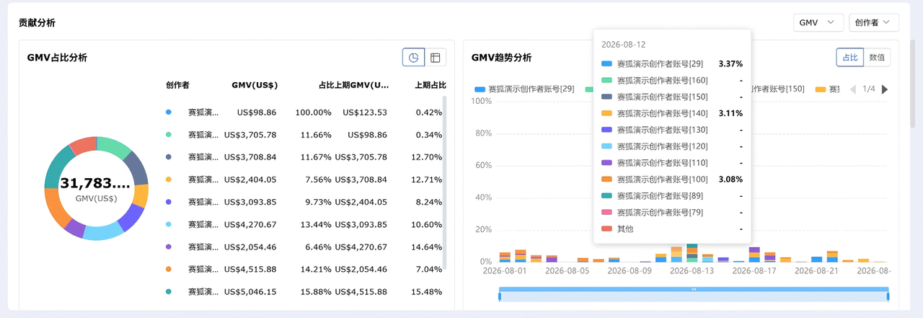This screenshot has width=923, height=318.
Task: Click the US$3,708.84 GMV cell
Action: tap(250, 157)
